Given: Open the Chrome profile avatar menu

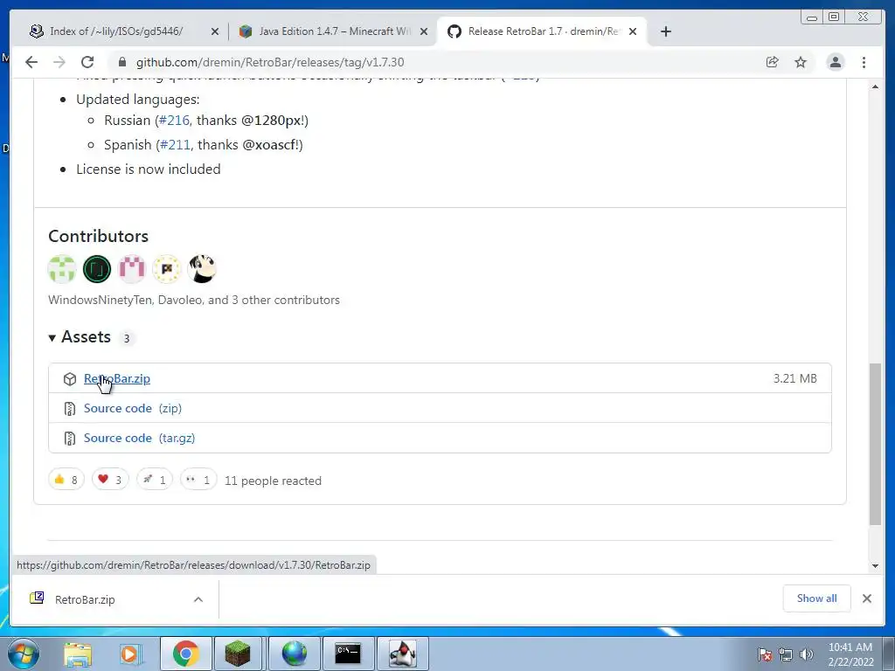Looking at the screenshot, I should click(x=835, y=62).
